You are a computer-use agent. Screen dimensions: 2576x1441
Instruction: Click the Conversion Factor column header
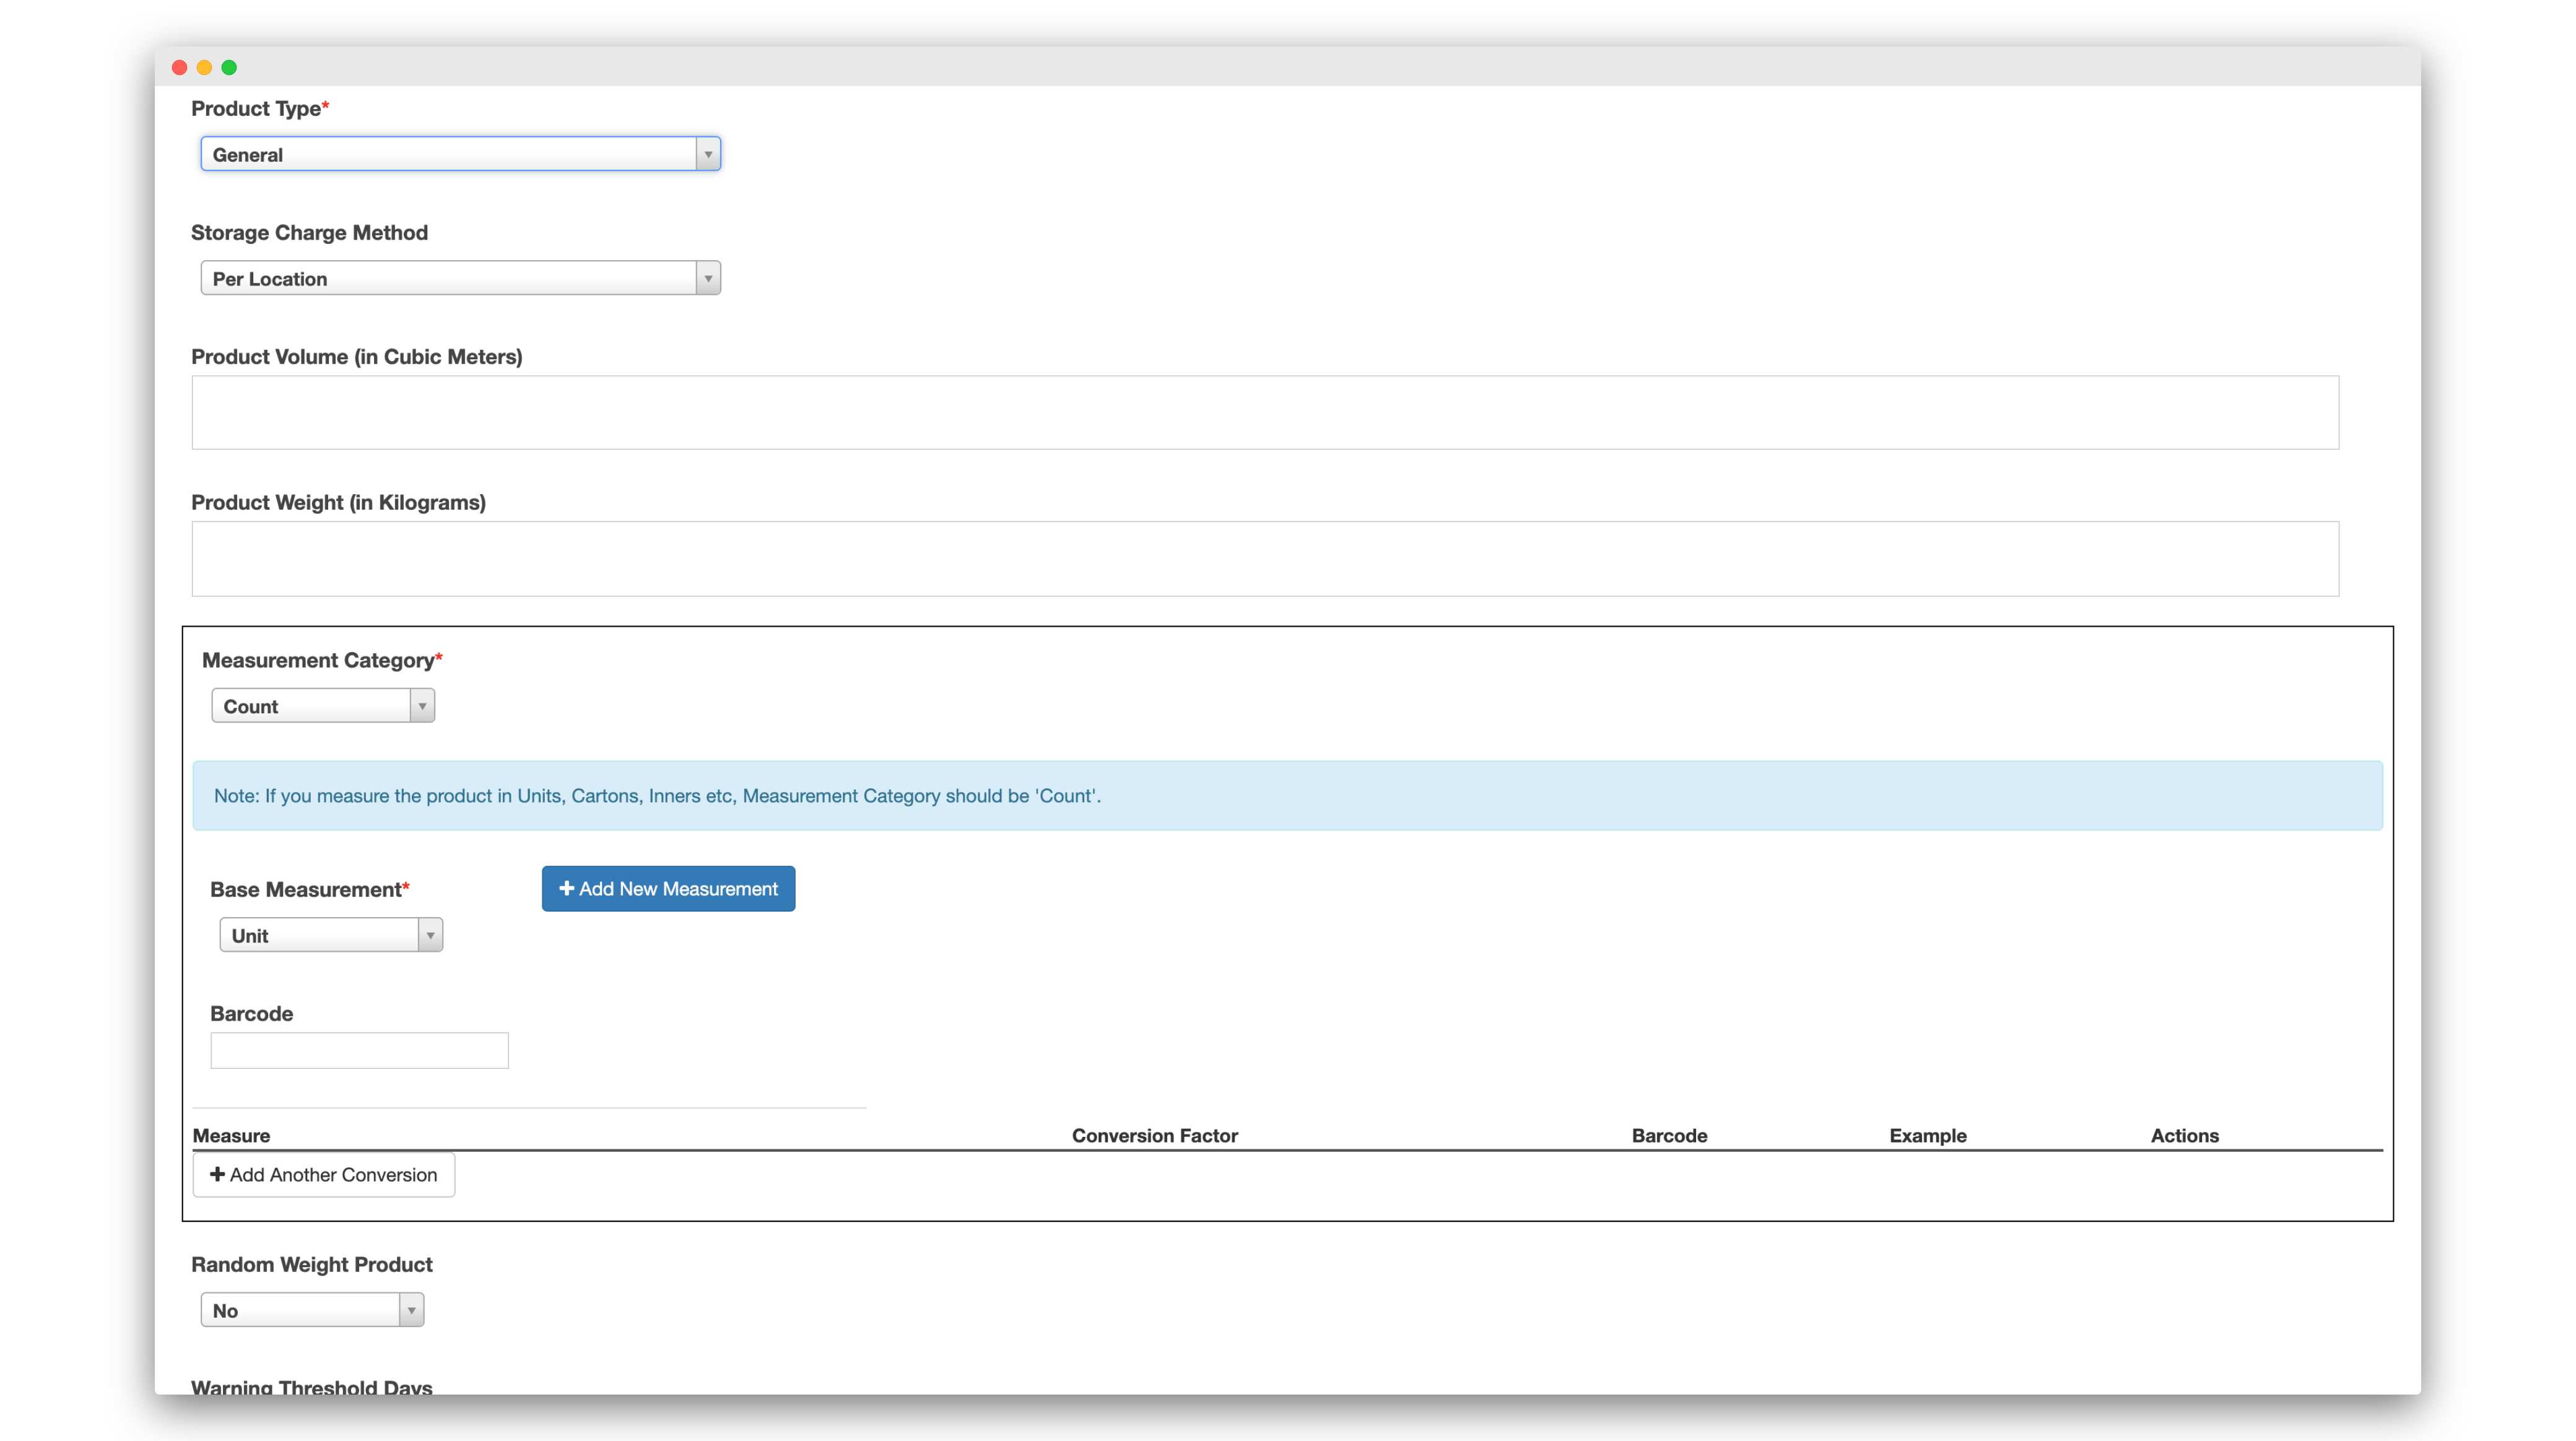point(1154,1135)
